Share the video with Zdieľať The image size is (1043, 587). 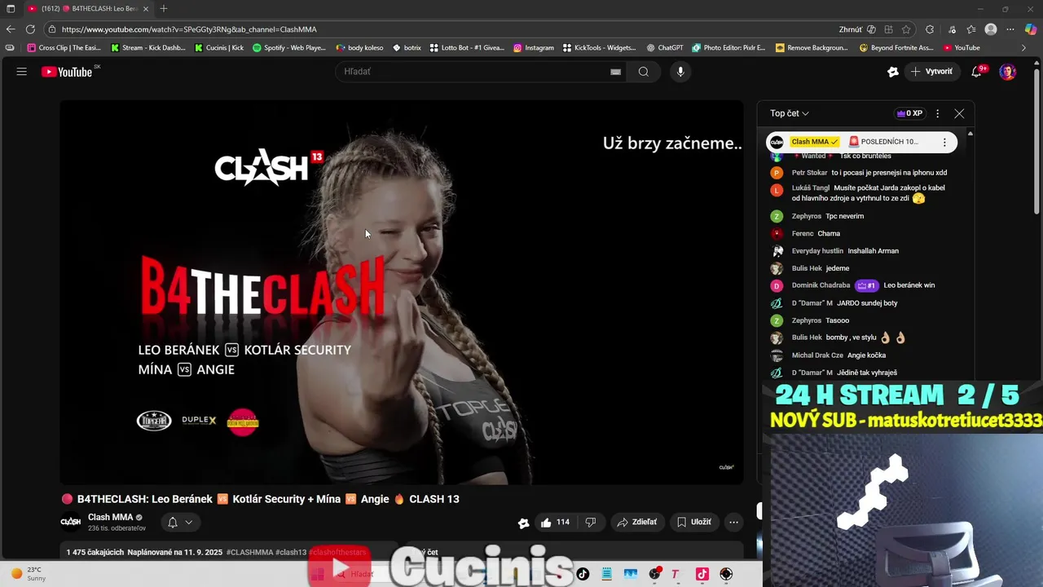637,523
